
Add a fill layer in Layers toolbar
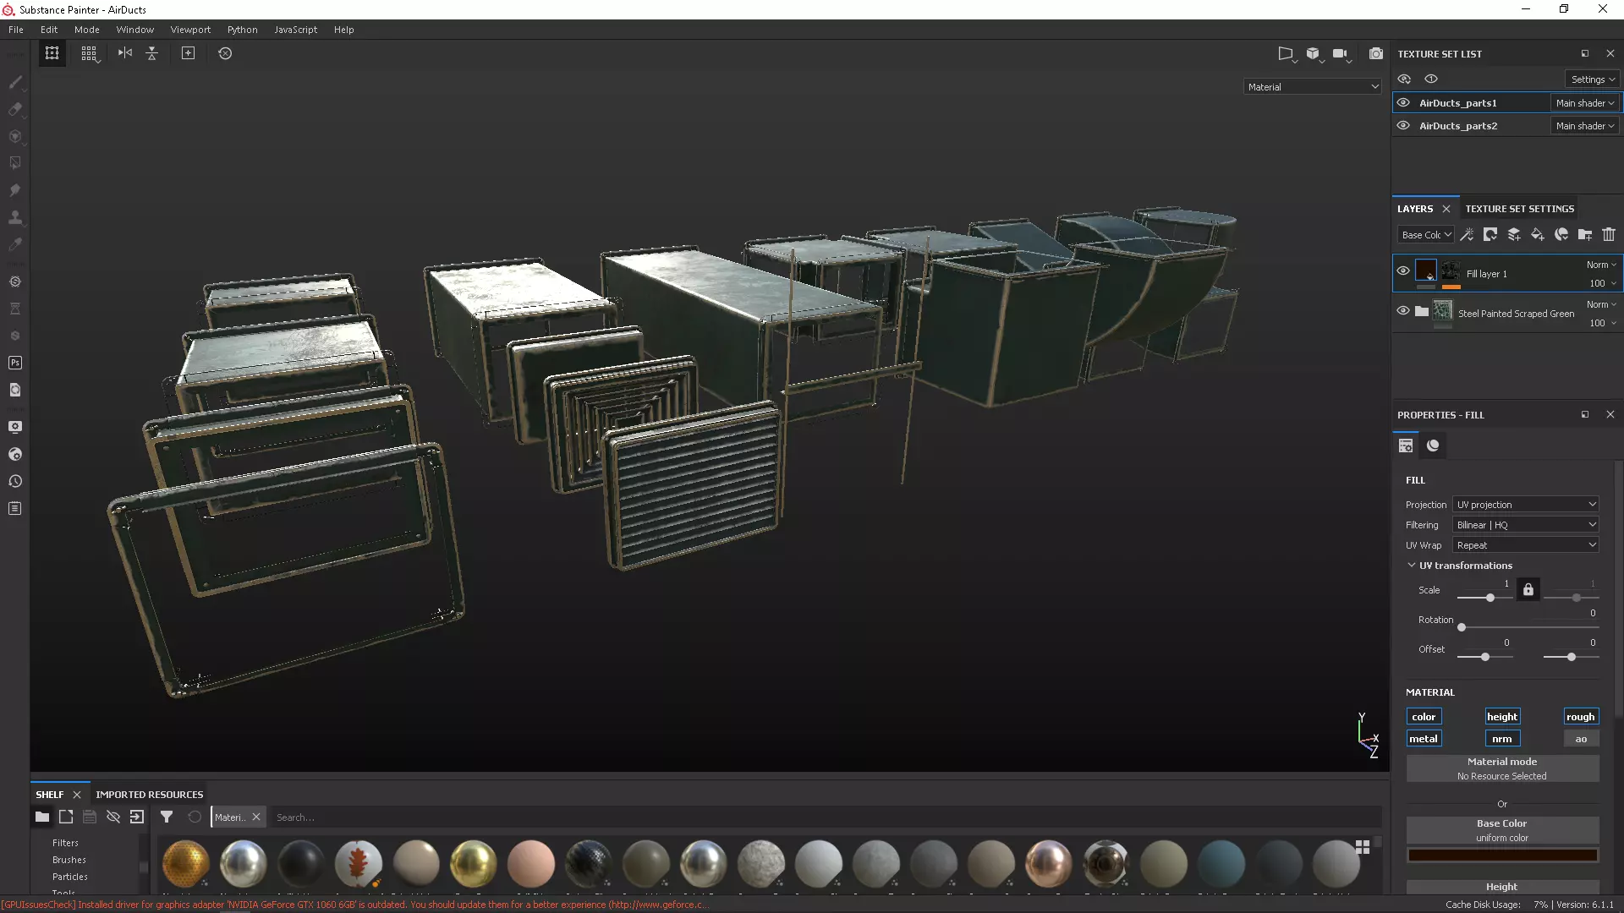click(1538, 235)
